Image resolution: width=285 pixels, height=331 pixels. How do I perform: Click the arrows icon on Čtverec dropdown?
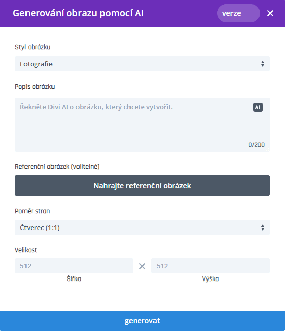point(263,227)
